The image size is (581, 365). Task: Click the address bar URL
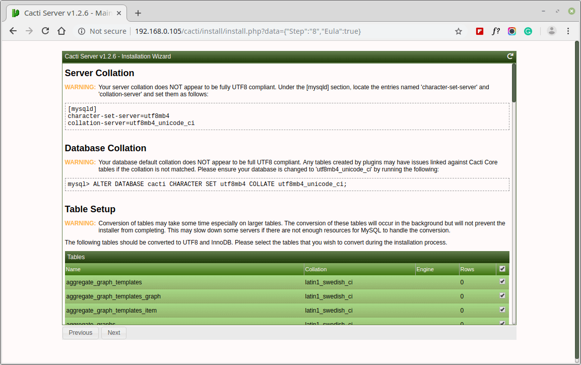(248, 31)
